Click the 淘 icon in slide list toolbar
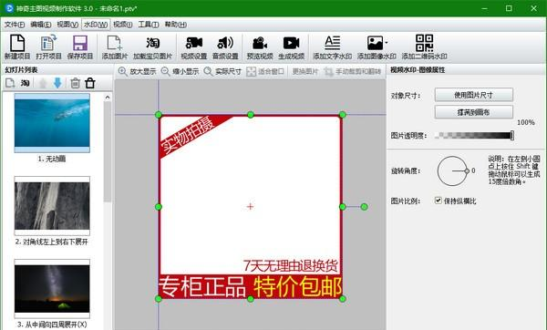 26,83
